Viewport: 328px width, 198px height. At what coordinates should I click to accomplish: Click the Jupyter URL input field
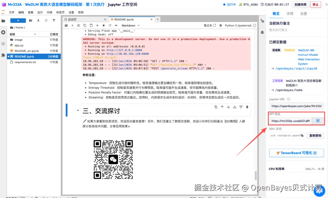[x=296, y=106]
